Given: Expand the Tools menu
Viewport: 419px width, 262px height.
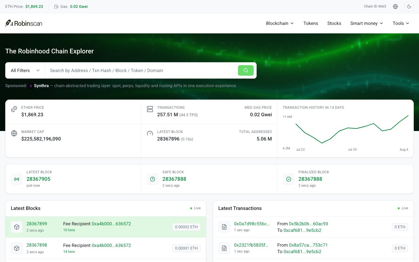Looking at the screenshot, I should click(x=401, y=23).
